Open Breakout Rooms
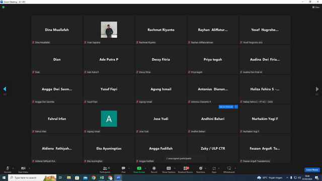Screen dimensions: 322x181 (186, 169)
